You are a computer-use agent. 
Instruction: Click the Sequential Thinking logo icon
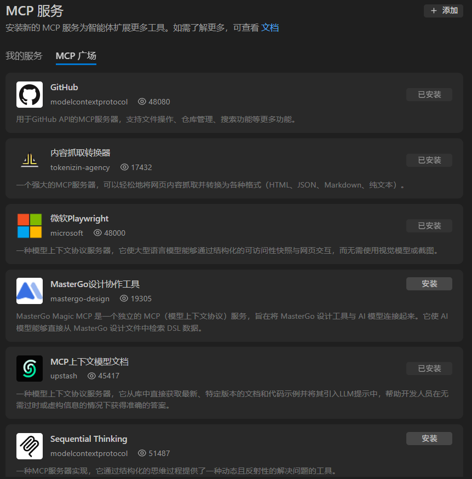pos(30,446)
